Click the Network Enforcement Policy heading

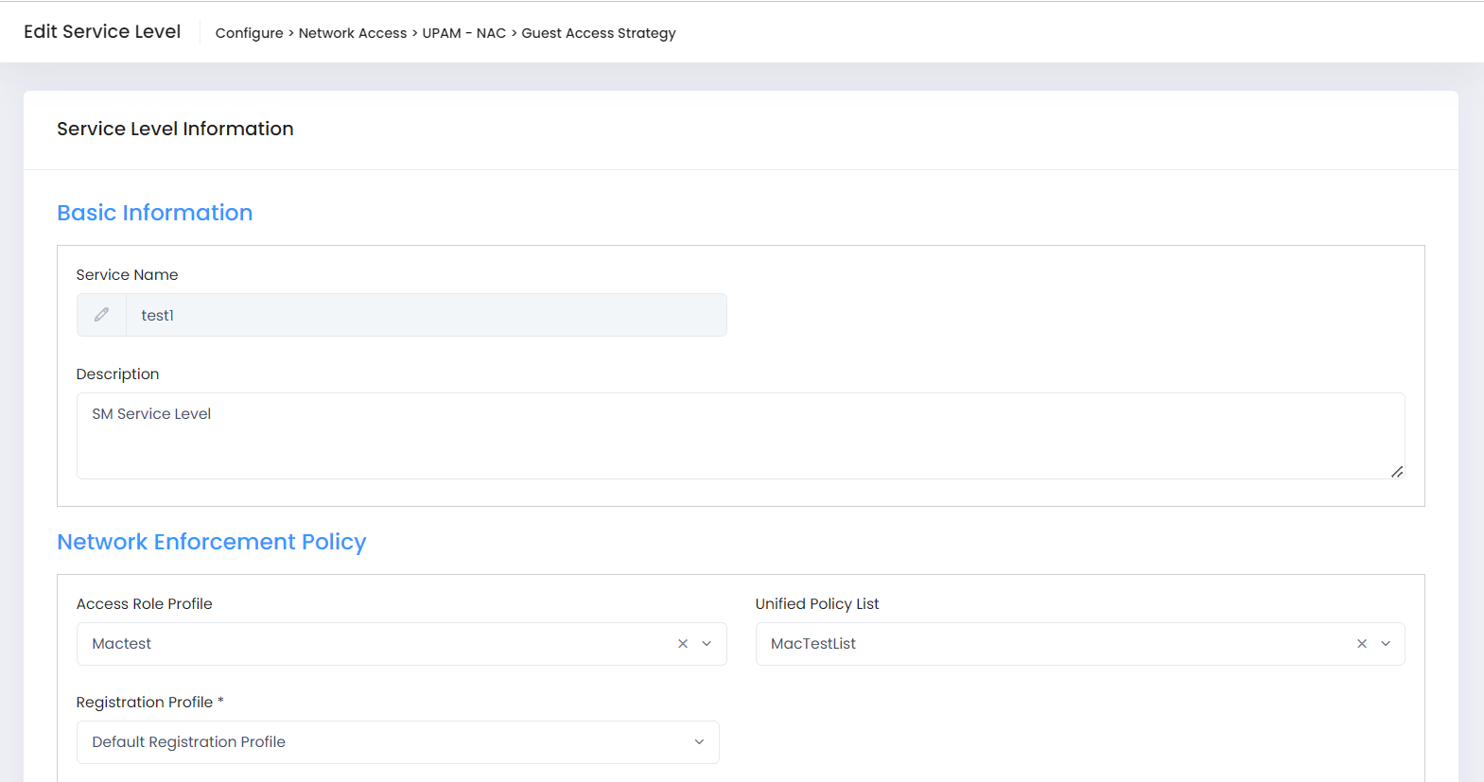click(x=211, y=542)
